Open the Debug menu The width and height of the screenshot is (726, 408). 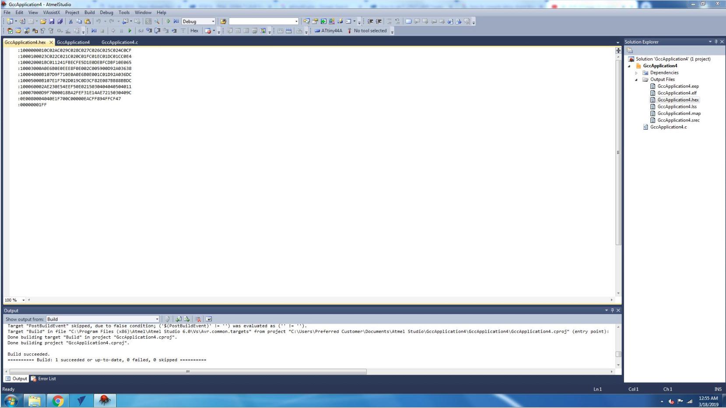point(106,13)
